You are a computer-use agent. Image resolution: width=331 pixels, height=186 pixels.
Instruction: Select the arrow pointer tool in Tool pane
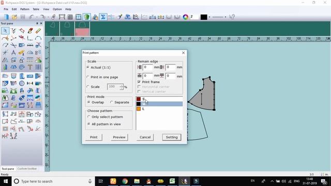point(5,31)
